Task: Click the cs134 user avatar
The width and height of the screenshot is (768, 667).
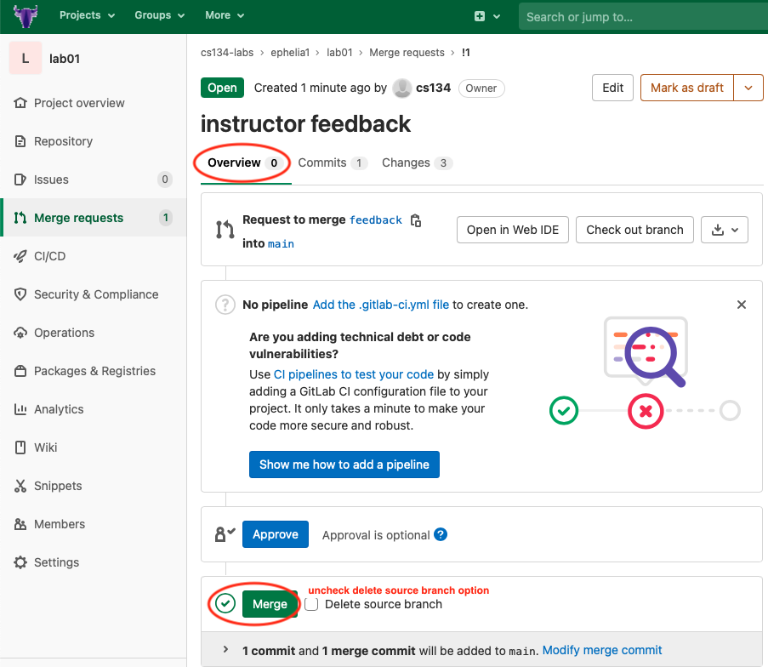Action: [402, 88]
